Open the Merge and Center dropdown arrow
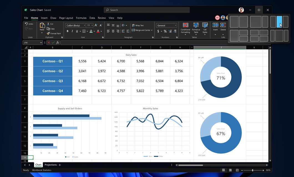Viewport: 294px width, 177px height. coord(151,30)
